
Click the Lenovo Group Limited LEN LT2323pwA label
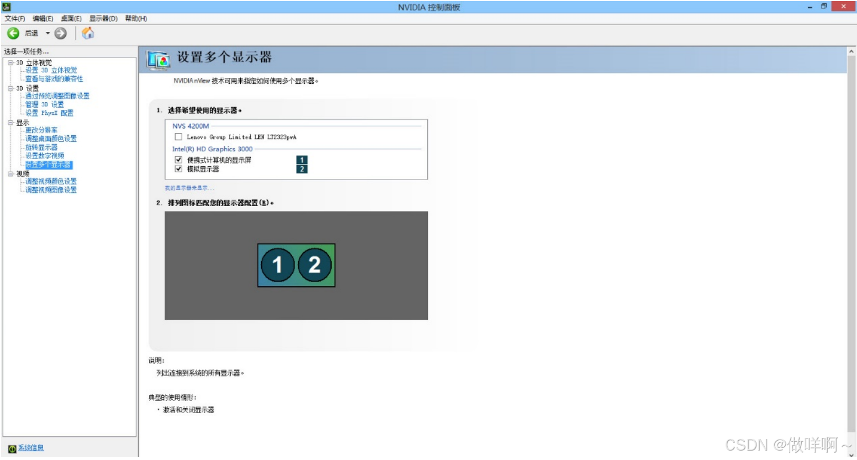point(241,137)
